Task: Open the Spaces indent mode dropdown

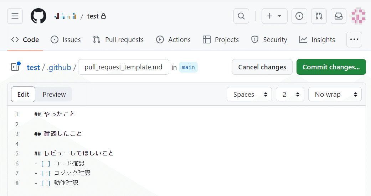Action: click(249, 94)
